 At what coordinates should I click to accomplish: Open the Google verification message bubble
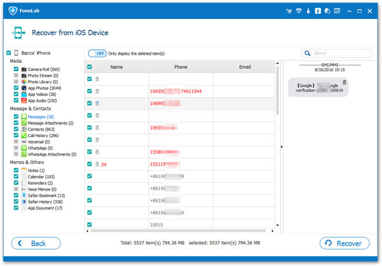point(318,88)
